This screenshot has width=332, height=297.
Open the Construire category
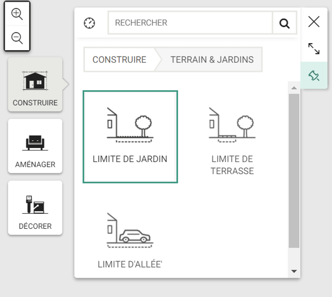[35, 84]
